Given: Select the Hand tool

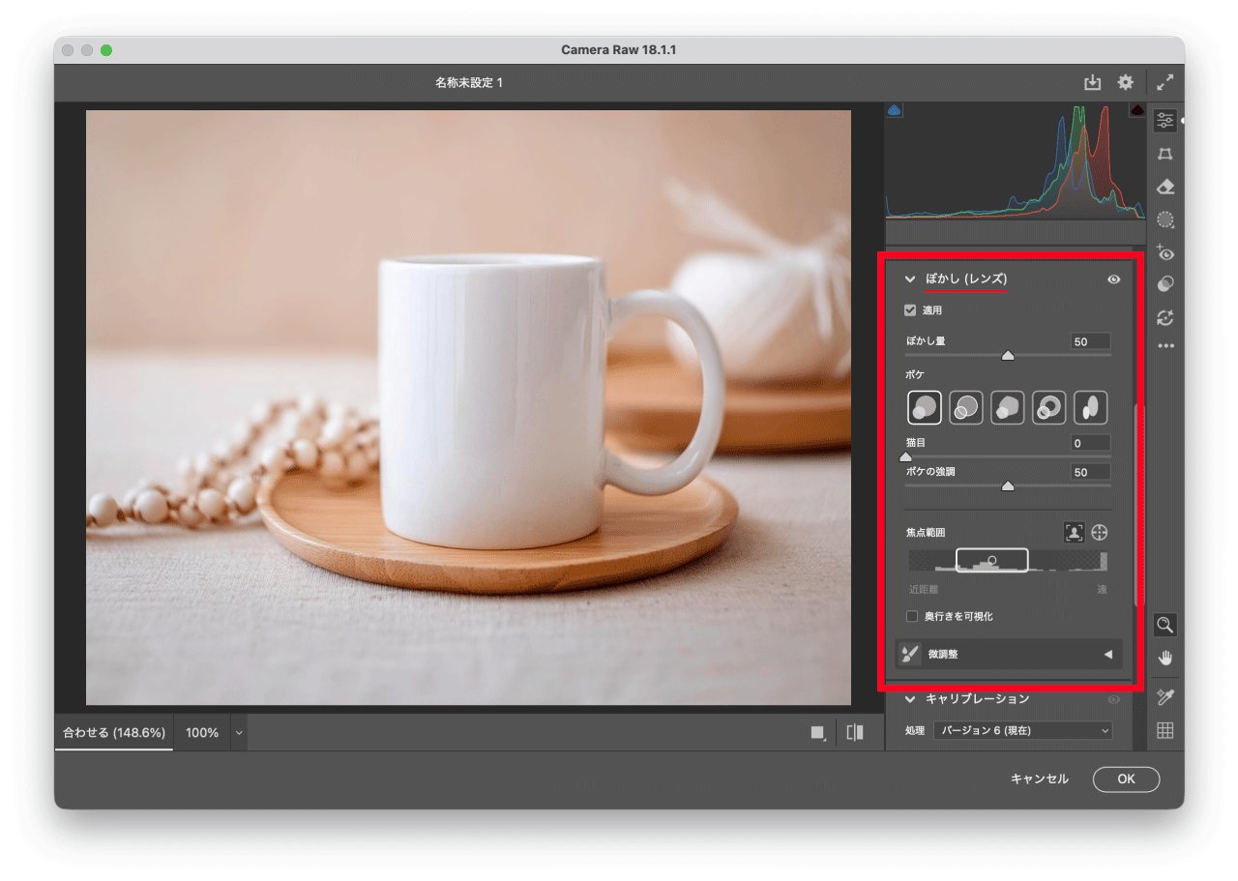Looking at the screenshot, I should click(x=1165, y=659).
